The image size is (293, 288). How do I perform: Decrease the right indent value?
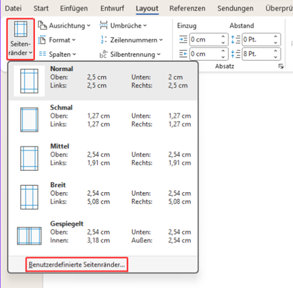tap(223, 57)
